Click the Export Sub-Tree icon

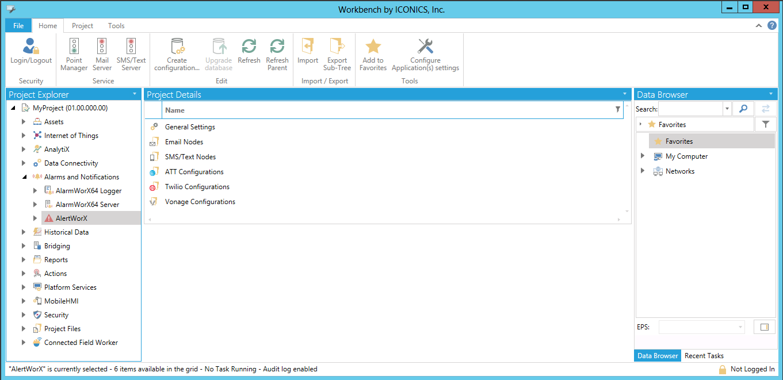[337, 47]
